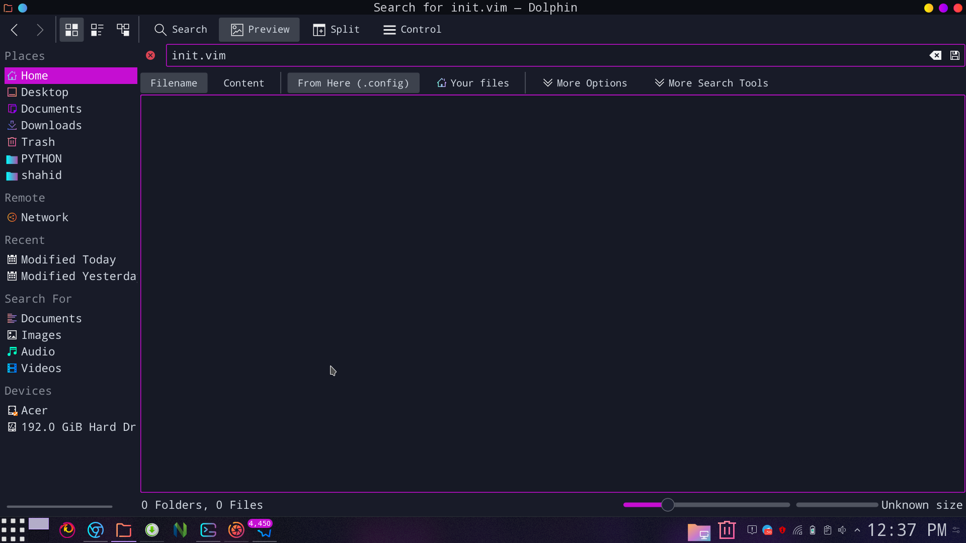Toggle the Preview panel

point(259,30)
